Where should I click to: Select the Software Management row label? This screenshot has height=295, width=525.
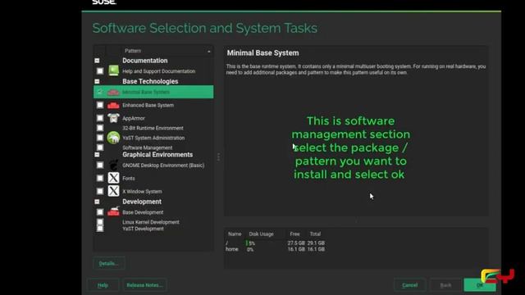tap(148, 147)
